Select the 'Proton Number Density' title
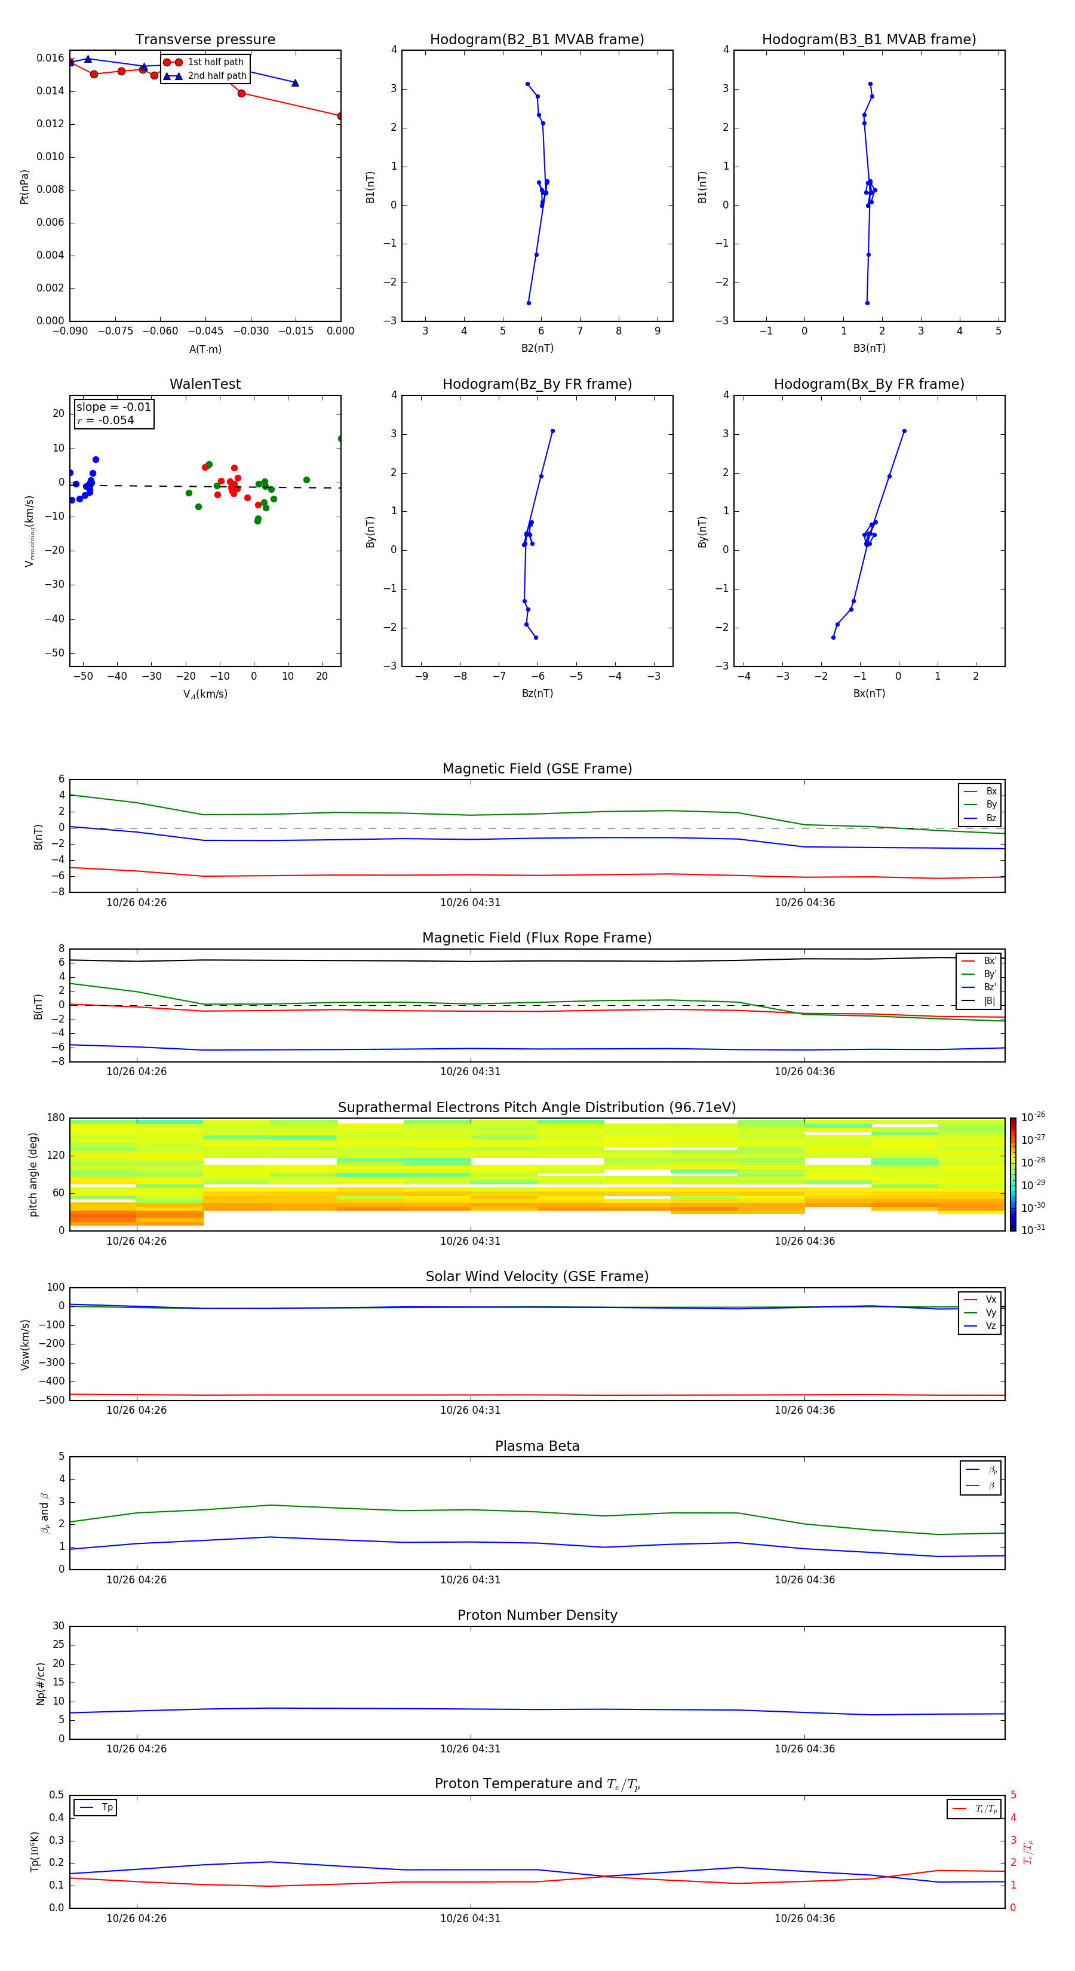Image resolution: width=1075 pixels, height=1971 pixels. pos(537,1615)
